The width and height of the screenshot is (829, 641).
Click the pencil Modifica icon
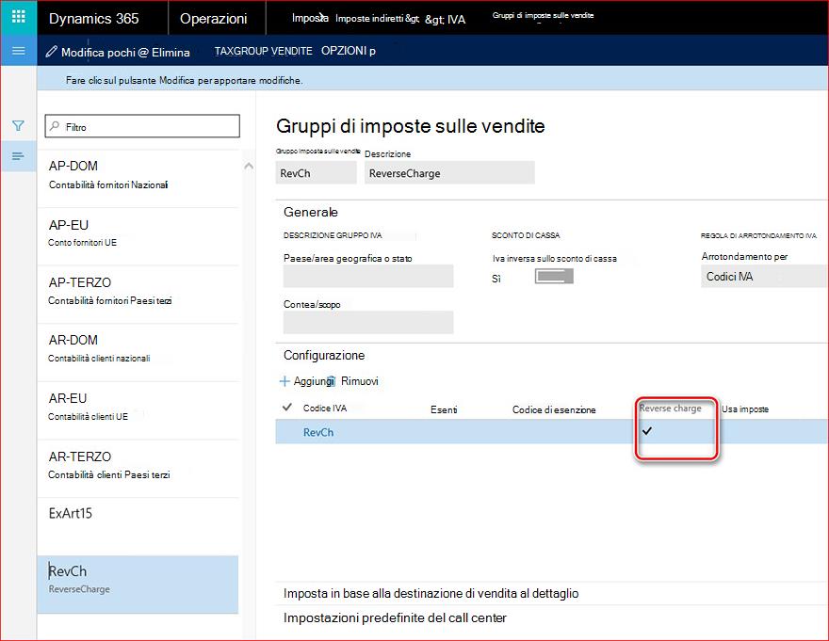(51, 51)
